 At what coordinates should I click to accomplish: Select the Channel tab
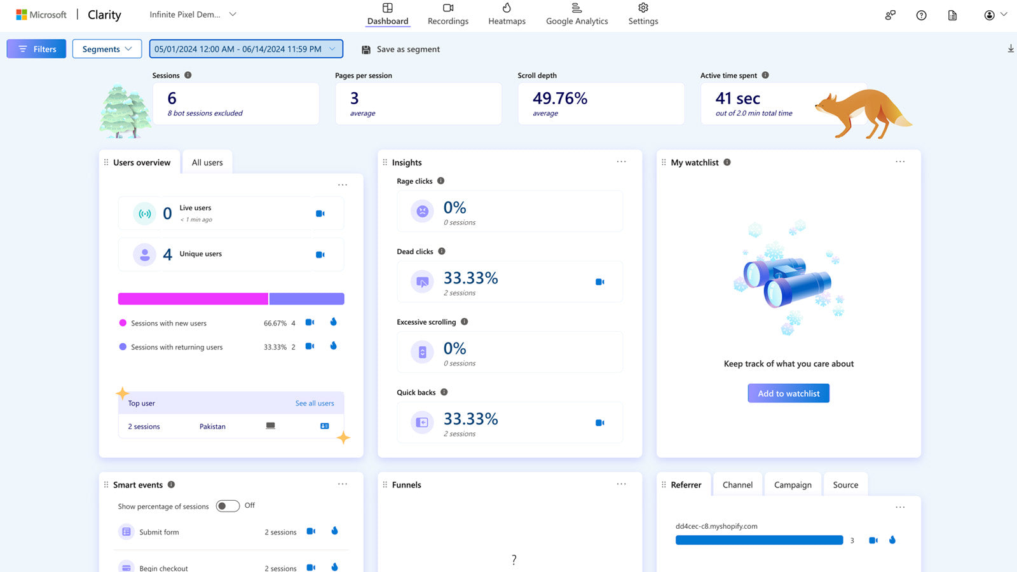click(x=737, y=485)
